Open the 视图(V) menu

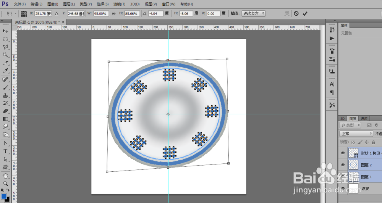151,4
